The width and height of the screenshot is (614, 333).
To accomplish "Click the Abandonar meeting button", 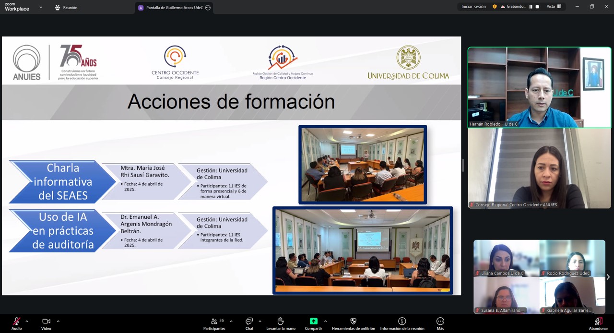I will pos(598,321).
